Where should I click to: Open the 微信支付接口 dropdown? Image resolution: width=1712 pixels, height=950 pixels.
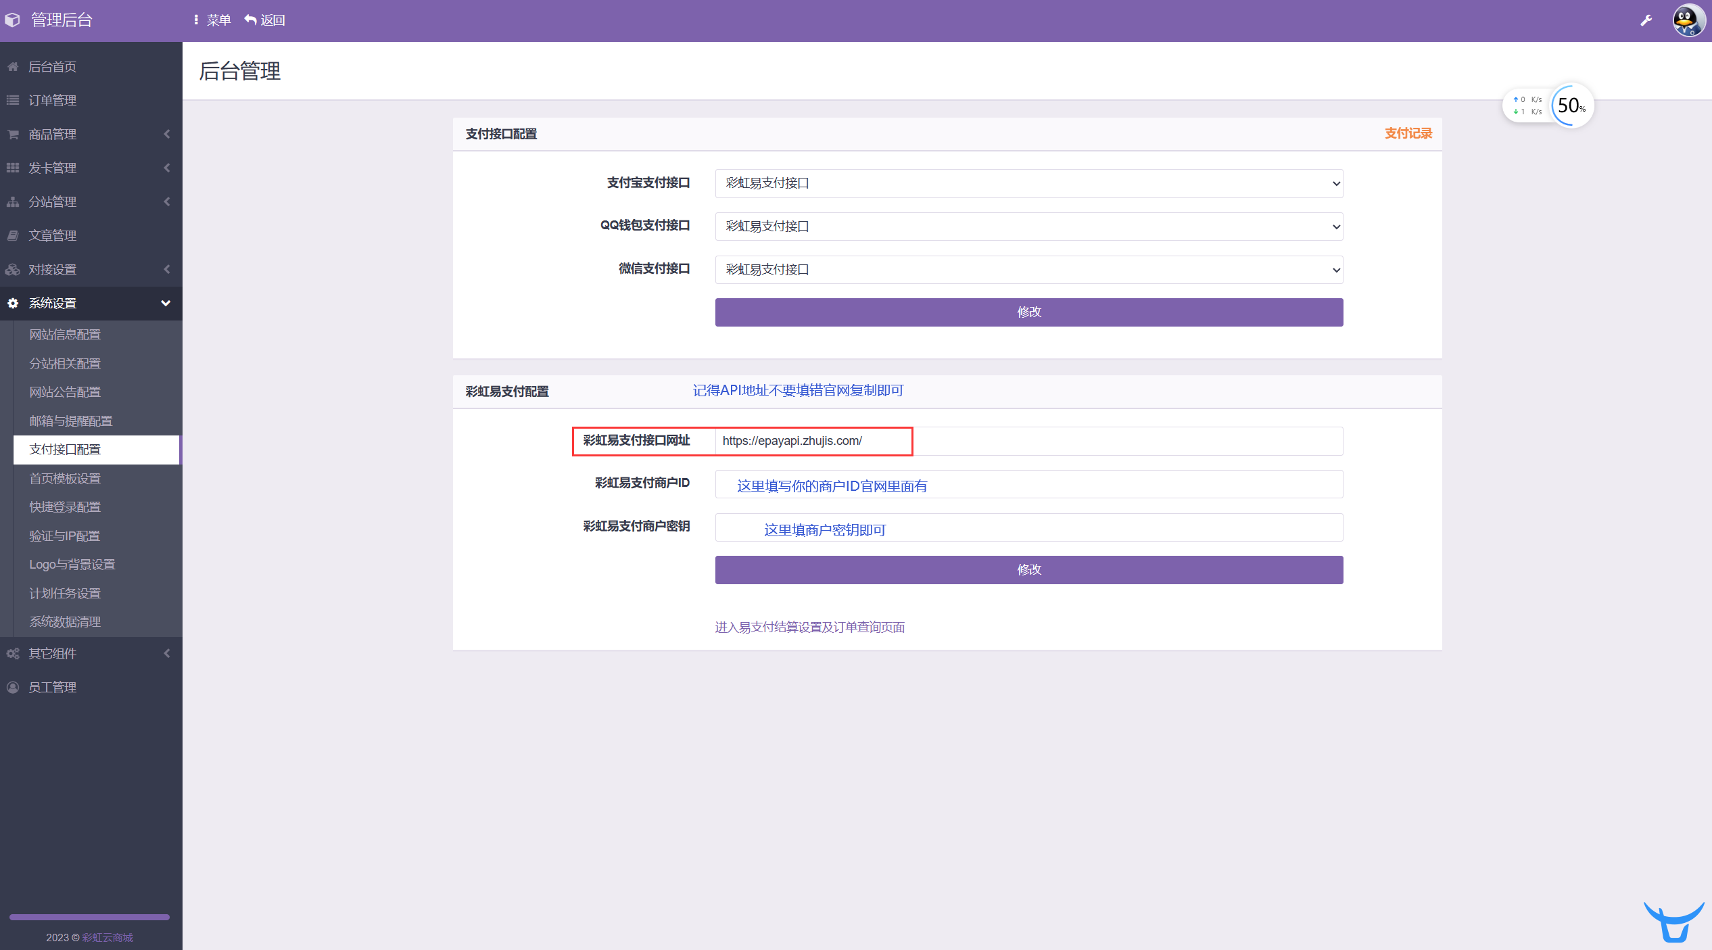tap(1028, 270)
